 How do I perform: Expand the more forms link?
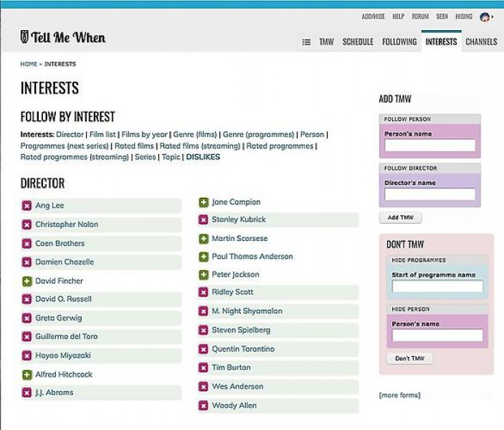click(399, 395)
